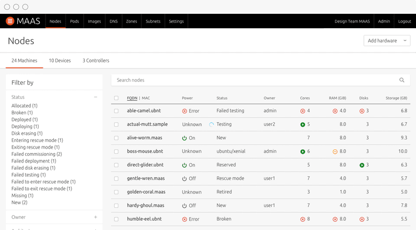Open the Images menu item

click(94, 21)
